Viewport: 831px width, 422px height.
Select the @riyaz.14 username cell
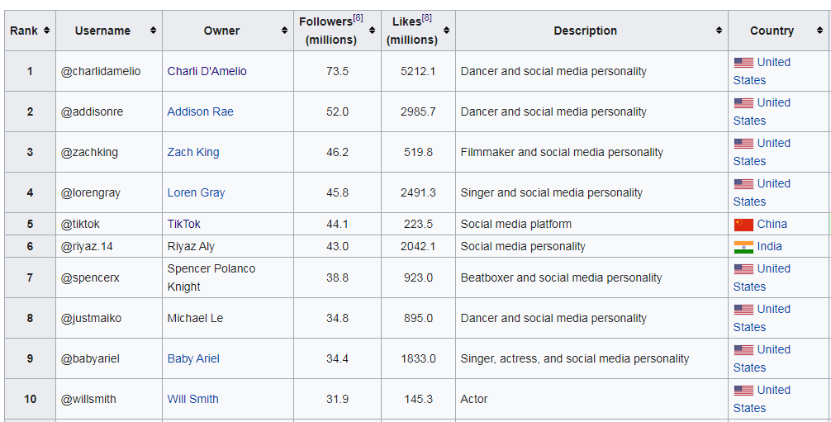[x=109, y=246]
